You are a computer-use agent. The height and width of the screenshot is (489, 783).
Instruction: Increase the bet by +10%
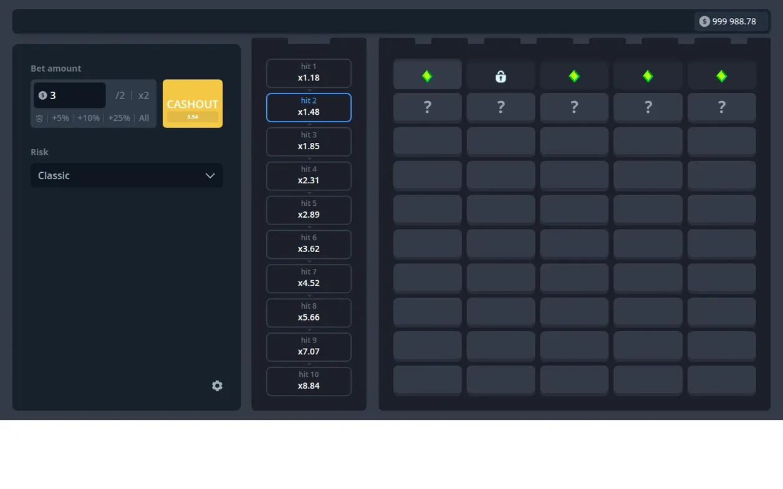click(89, 118)
